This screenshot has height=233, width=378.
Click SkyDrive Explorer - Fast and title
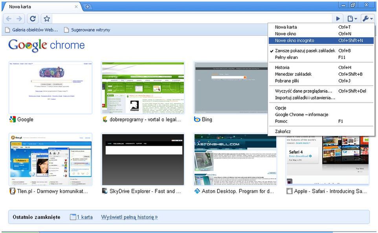(145, 191)
